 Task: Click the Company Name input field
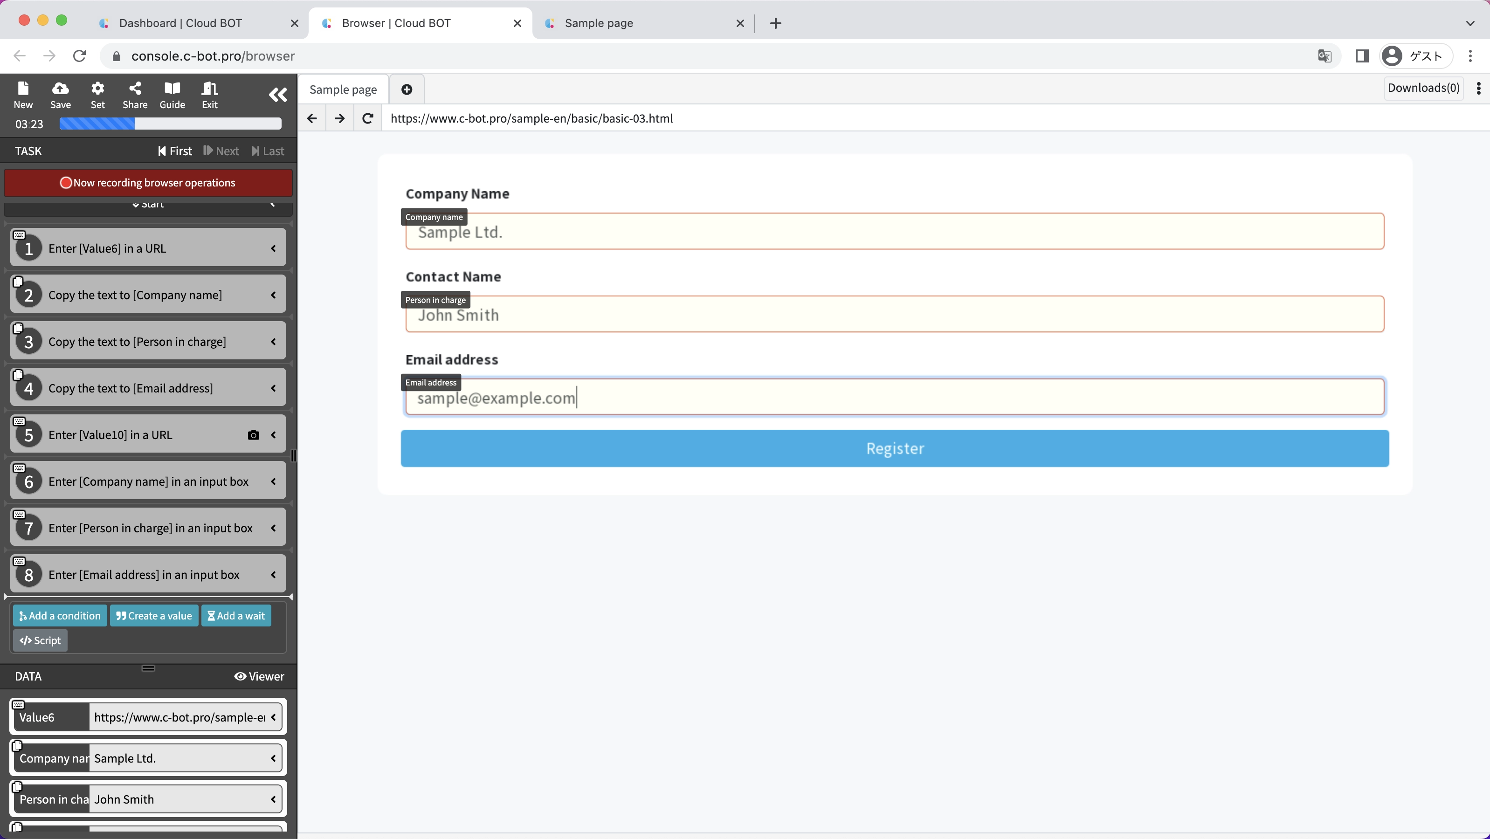(x=894, y=232)
